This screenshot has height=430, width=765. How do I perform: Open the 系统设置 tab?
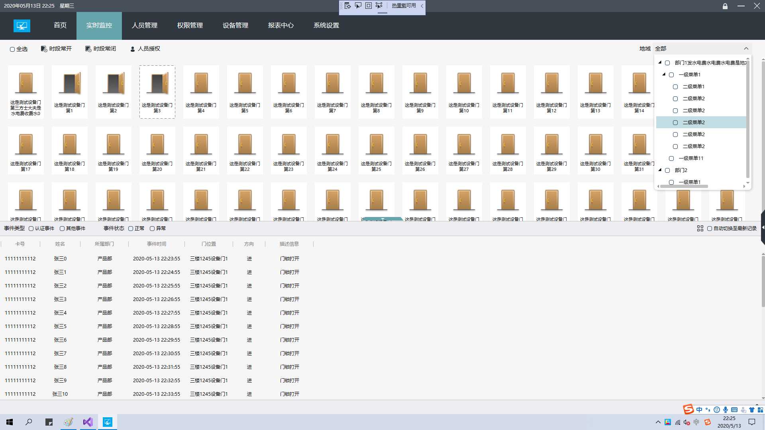[326, 25]
